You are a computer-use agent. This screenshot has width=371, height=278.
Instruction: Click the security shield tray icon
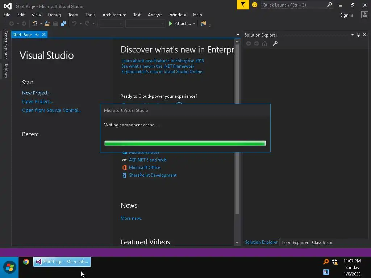[334, 262]
